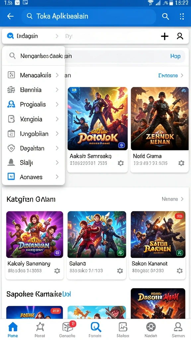191x340 pixels.
Task: Open the Slaloei tab
Action: tap(123, 330)
